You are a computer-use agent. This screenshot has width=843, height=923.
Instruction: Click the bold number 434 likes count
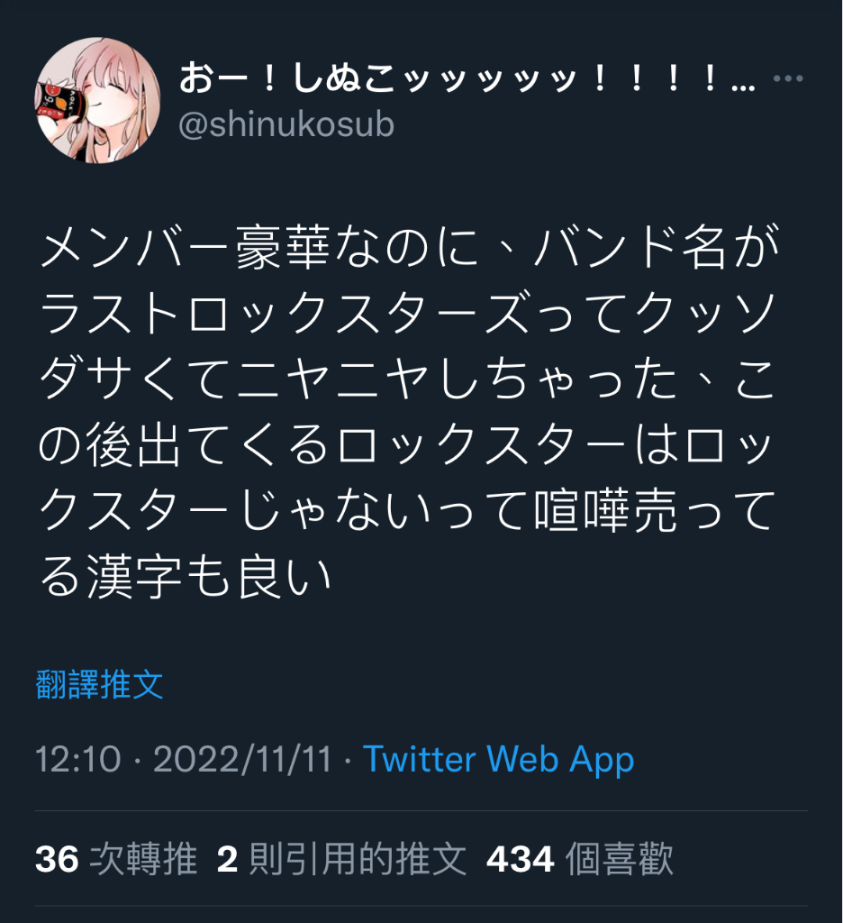click(520, 859)
